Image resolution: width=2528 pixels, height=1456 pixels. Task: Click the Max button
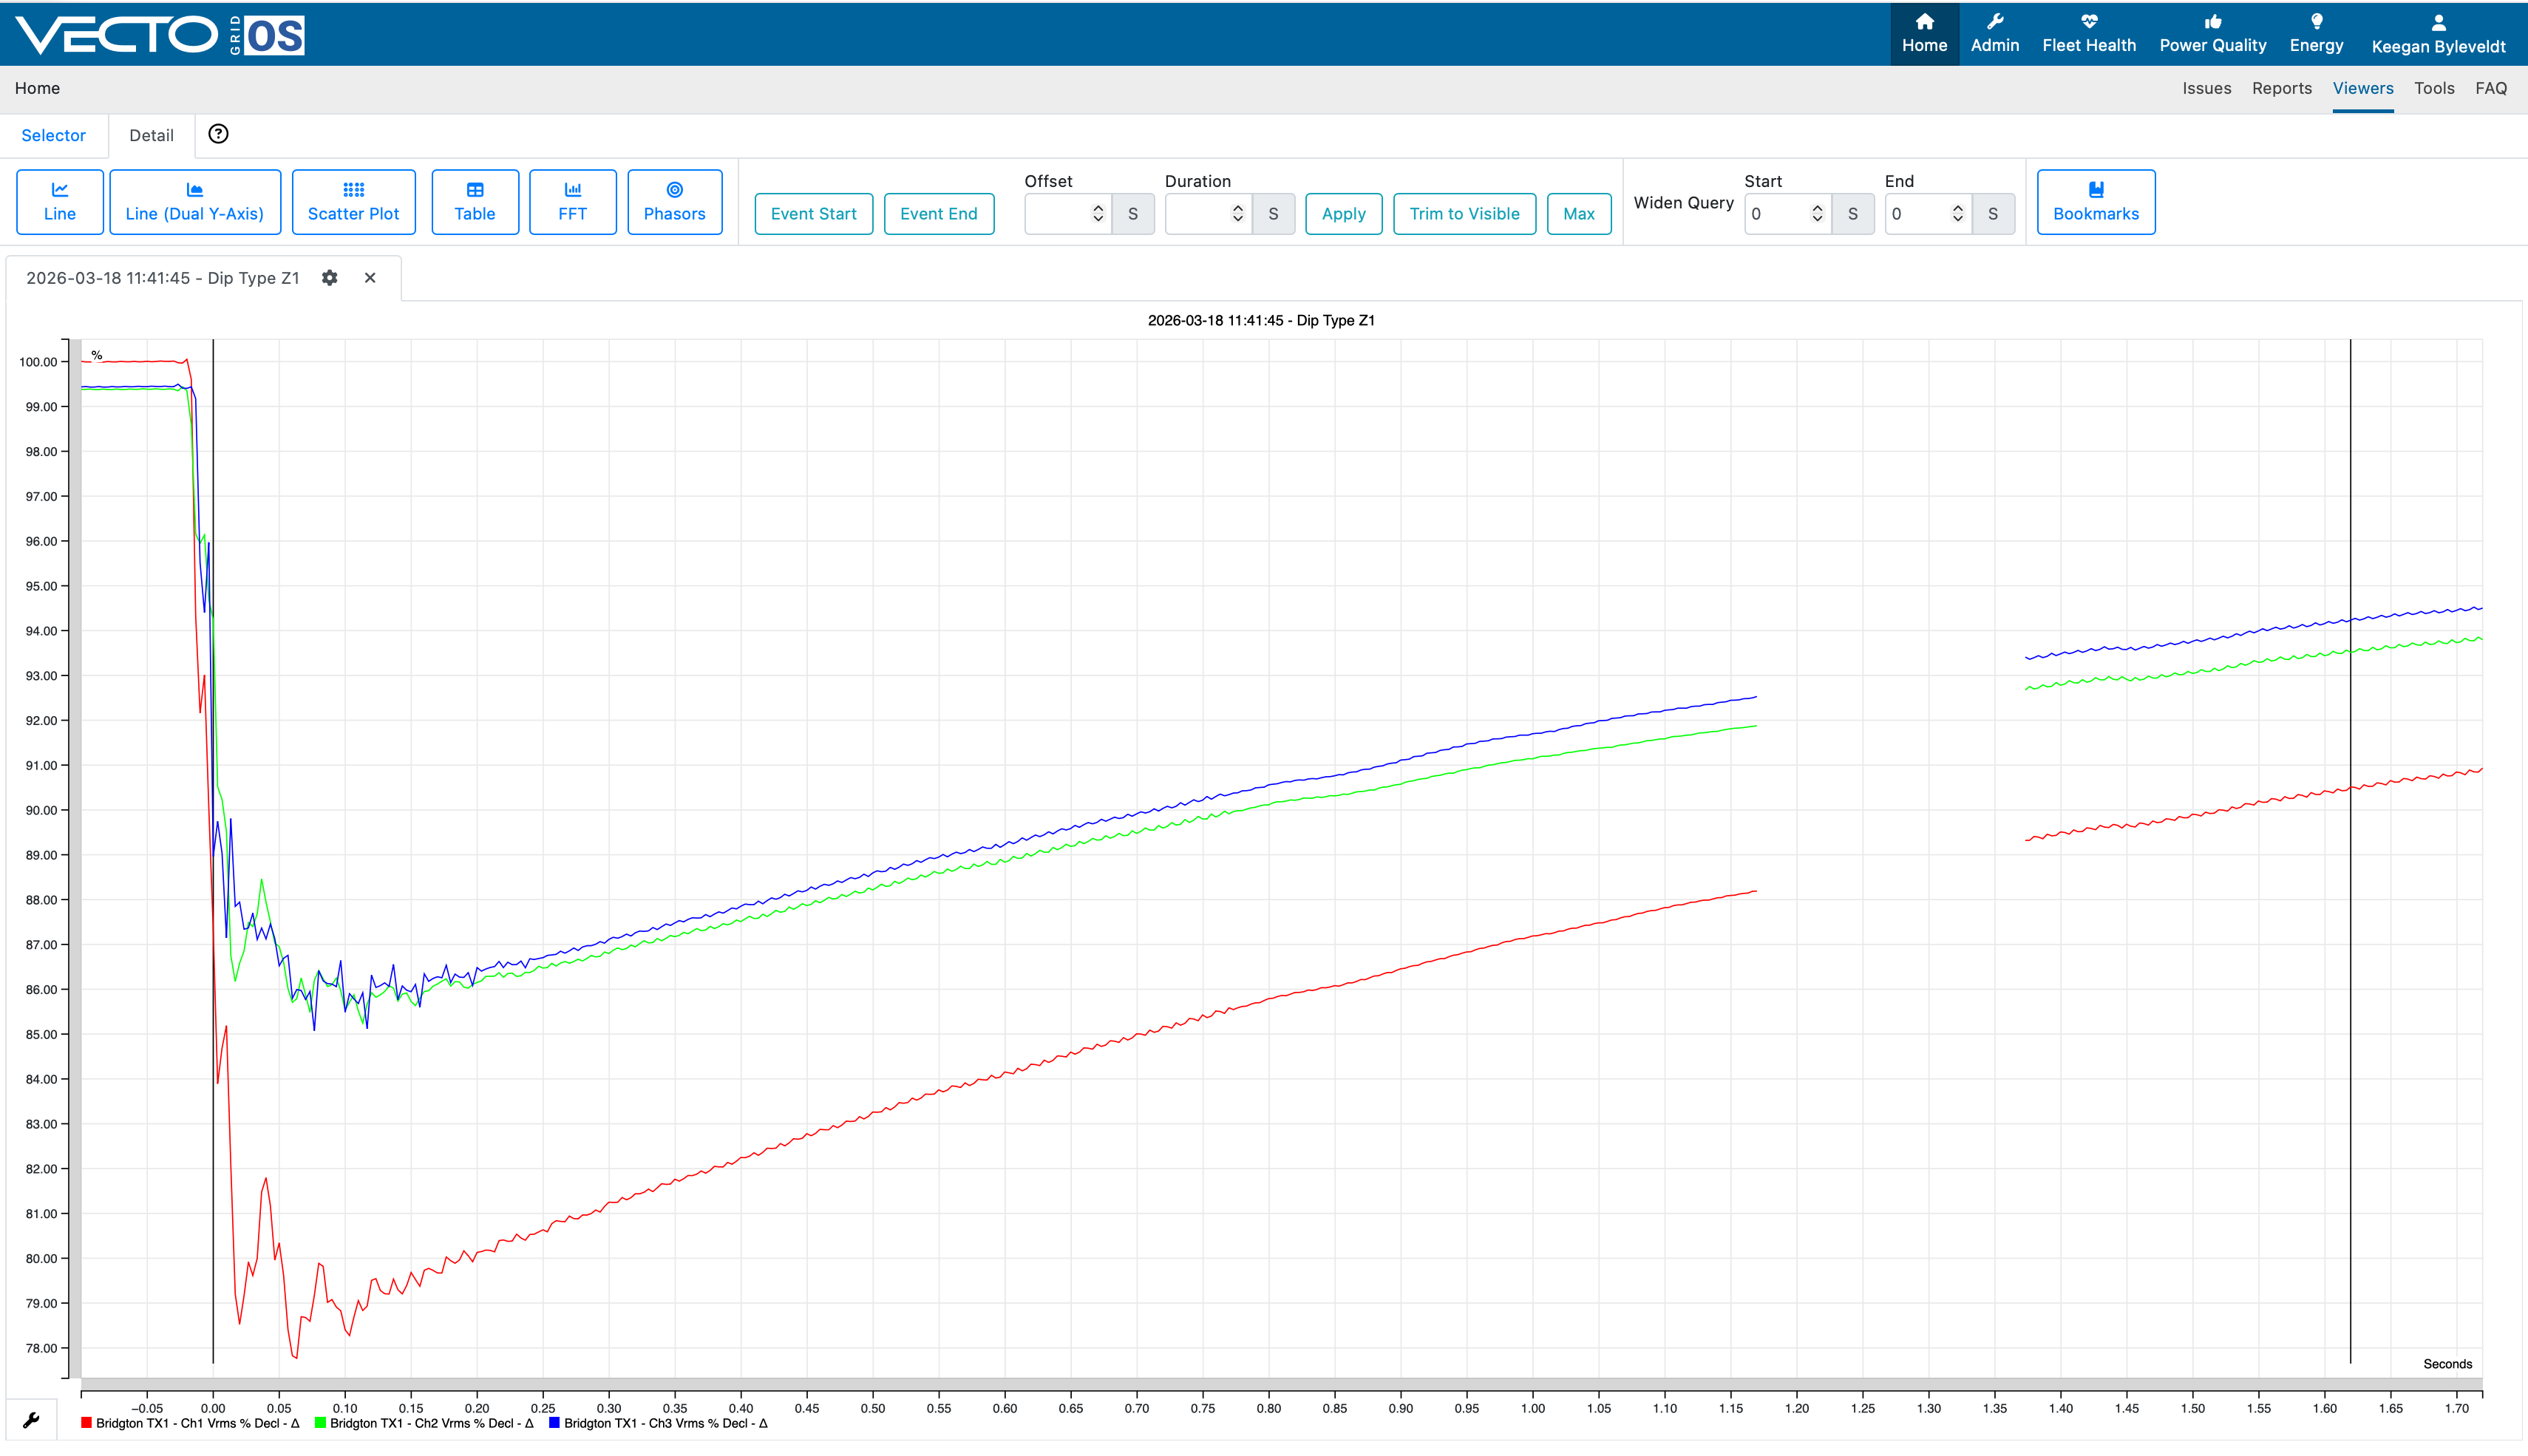(1578, 214)
